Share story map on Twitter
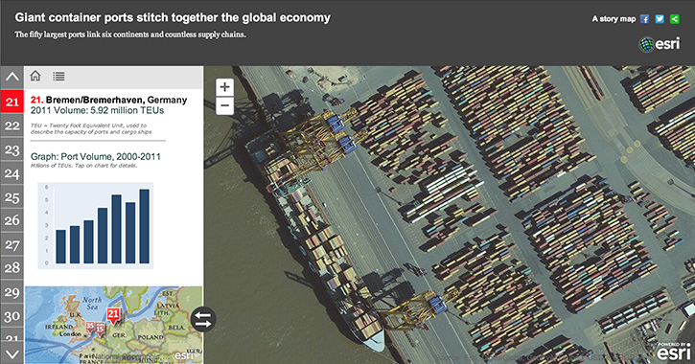695x364 pixels. click(660, 18)
